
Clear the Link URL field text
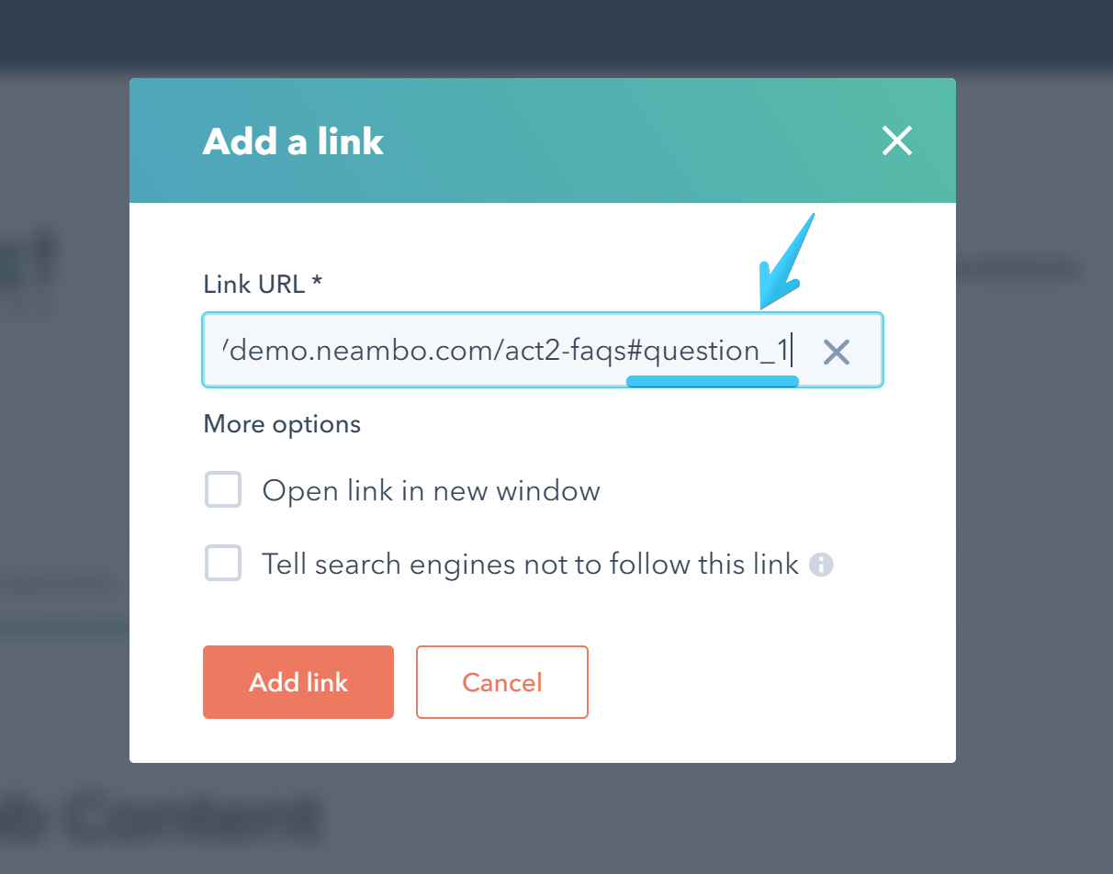point(836,352)
